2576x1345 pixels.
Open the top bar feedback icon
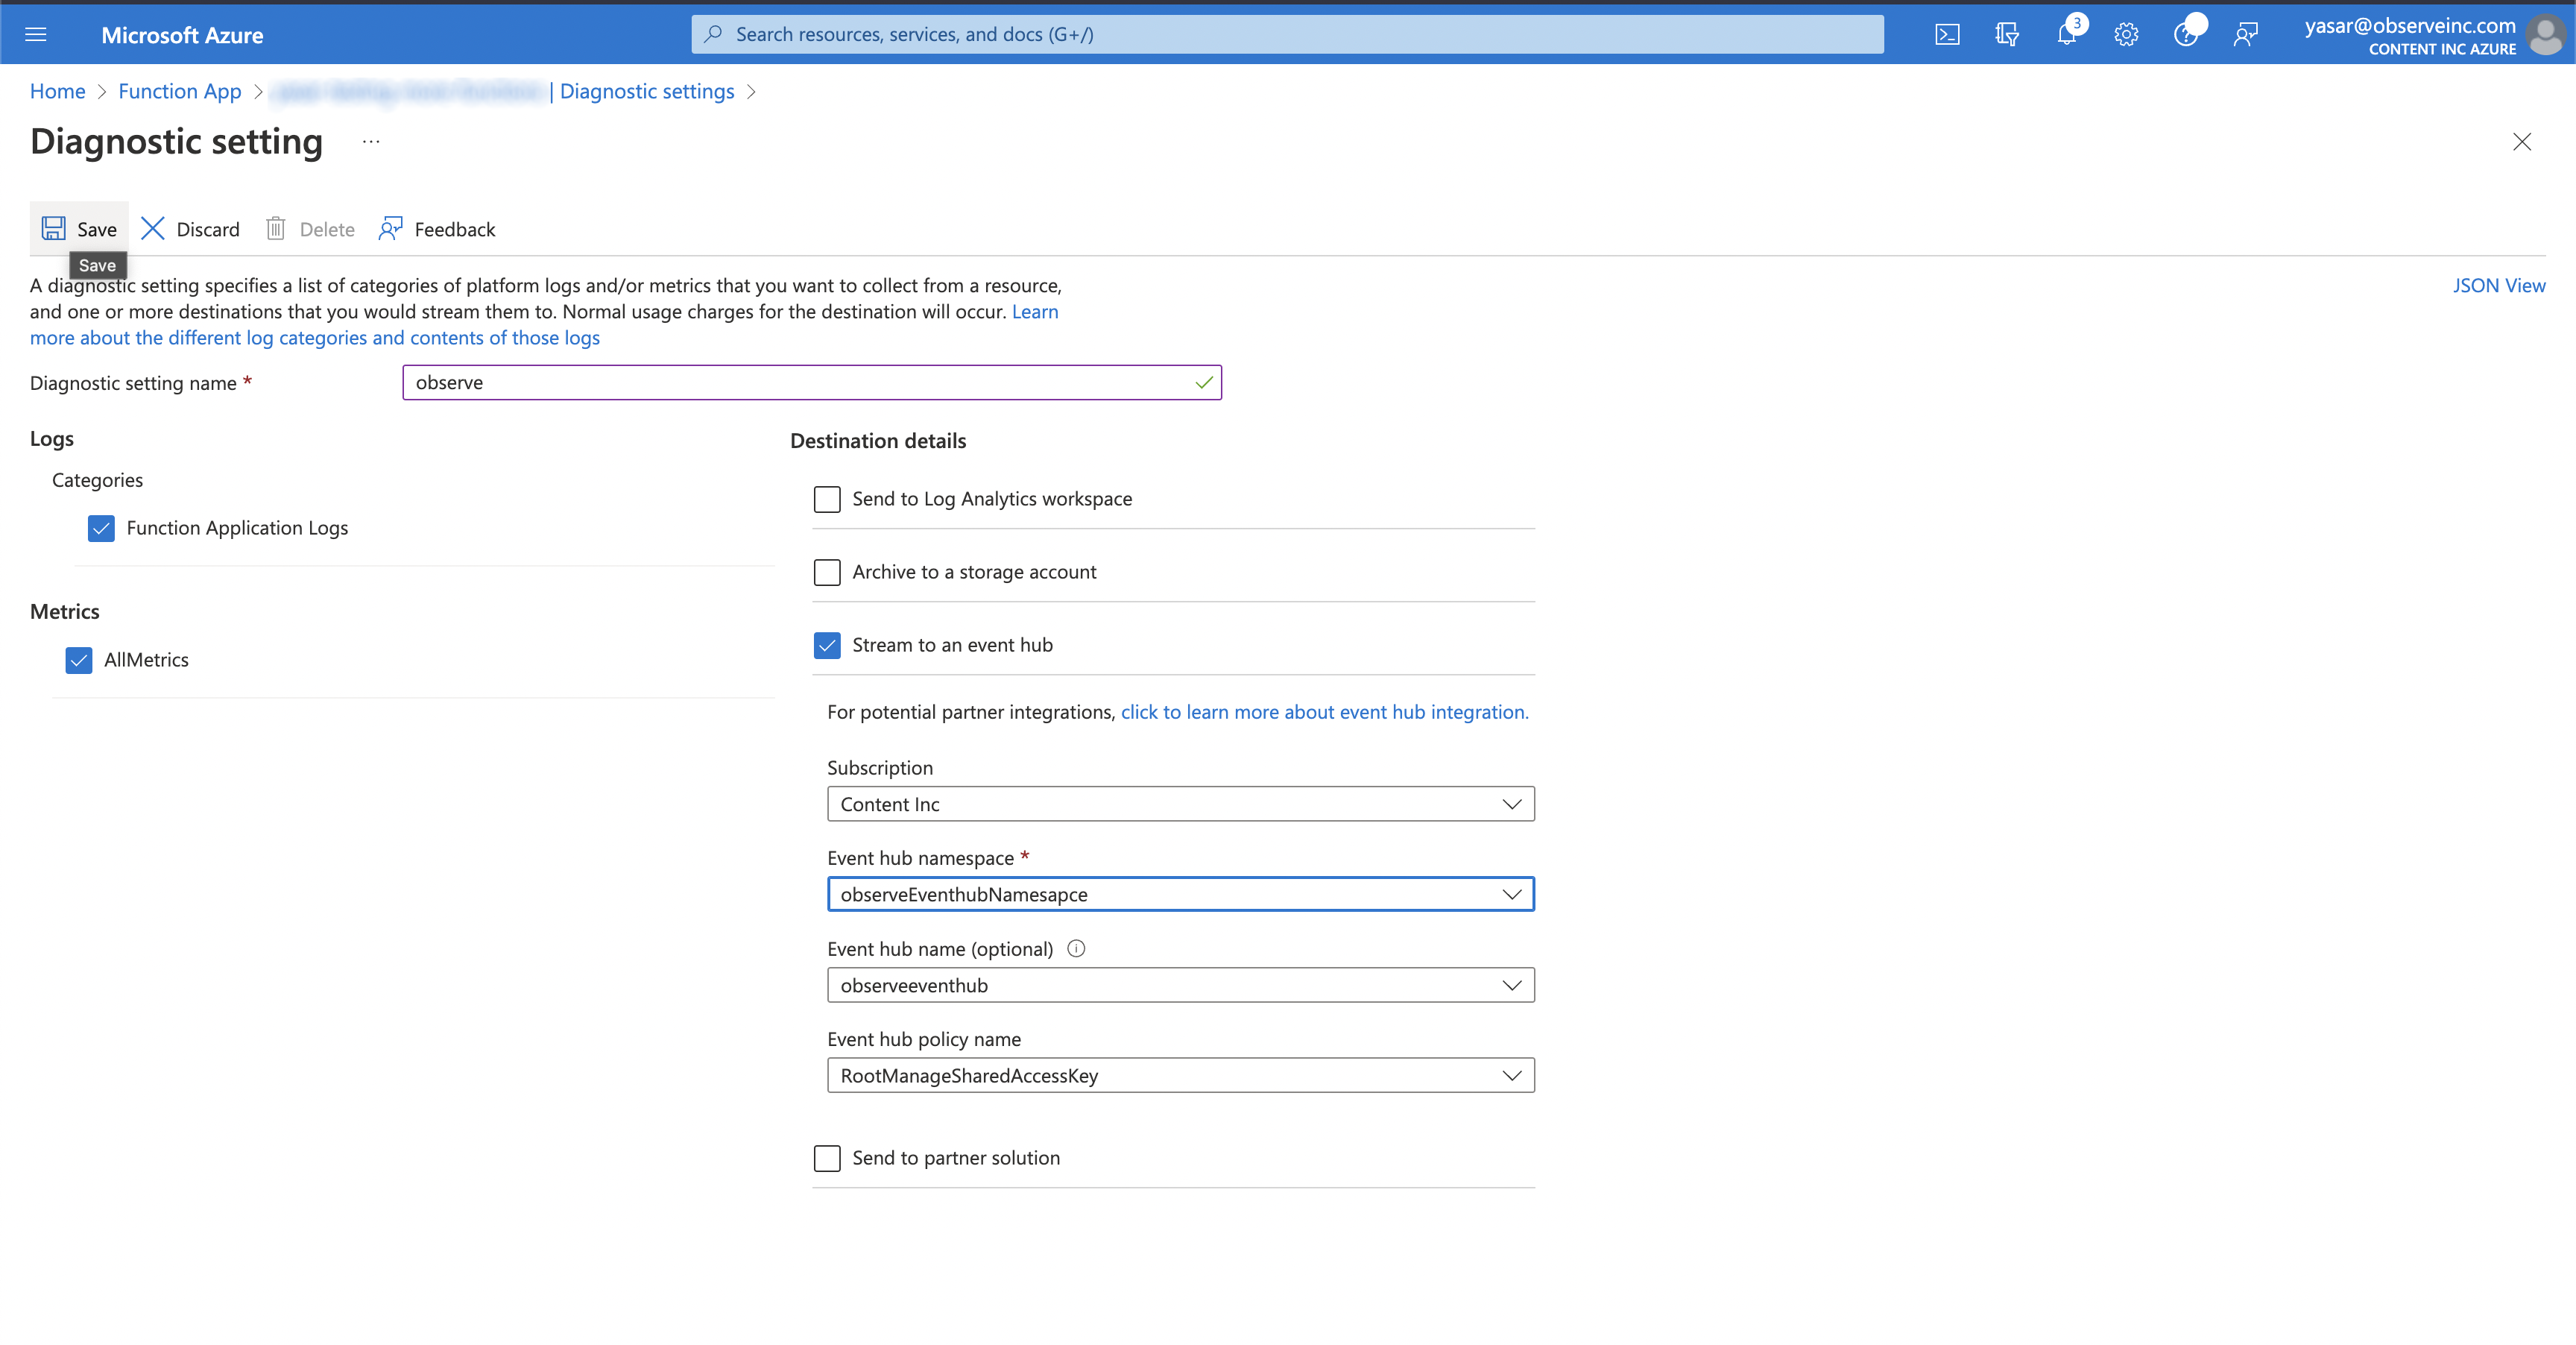pyautogui.click(x=2246, y=35)
